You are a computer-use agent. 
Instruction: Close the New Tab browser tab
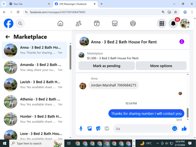click(49, 4)
